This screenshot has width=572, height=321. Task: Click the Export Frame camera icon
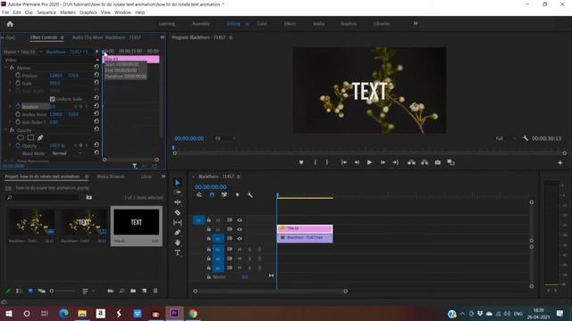tap(438, 162)
